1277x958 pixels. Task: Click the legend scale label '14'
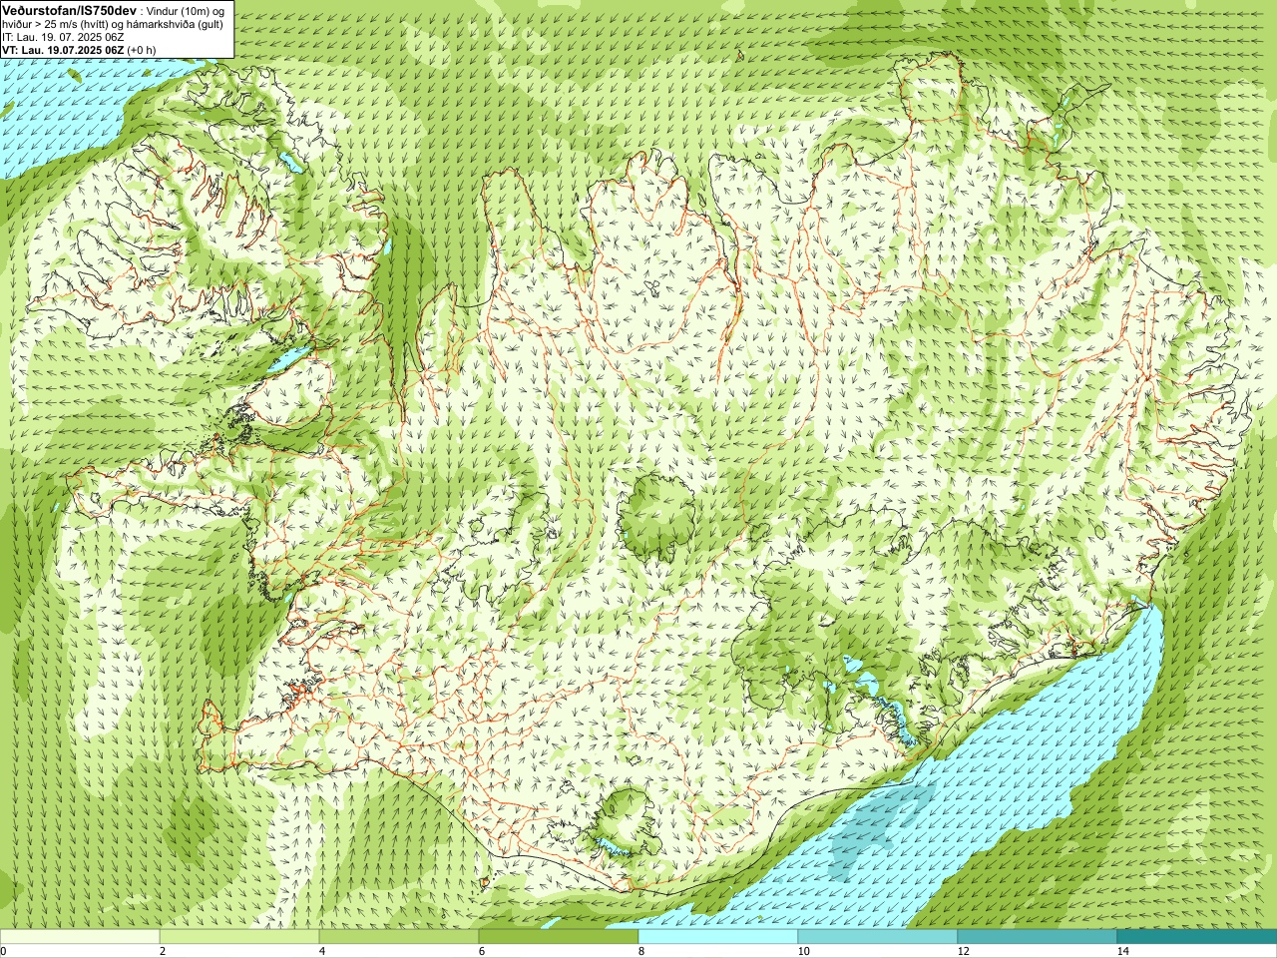[1122, 951]
